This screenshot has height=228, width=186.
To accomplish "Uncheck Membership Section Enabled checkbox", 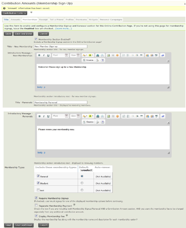I will pos(36,39).
